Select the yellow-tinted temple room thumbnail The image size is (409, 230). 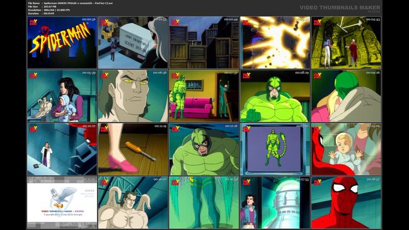tap(346, 42)
